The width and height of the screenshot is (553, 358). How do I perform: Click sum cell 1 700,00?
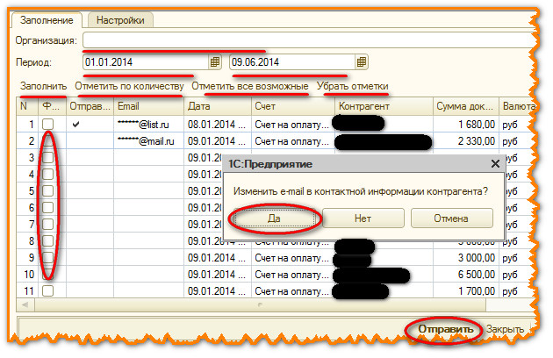466,291
